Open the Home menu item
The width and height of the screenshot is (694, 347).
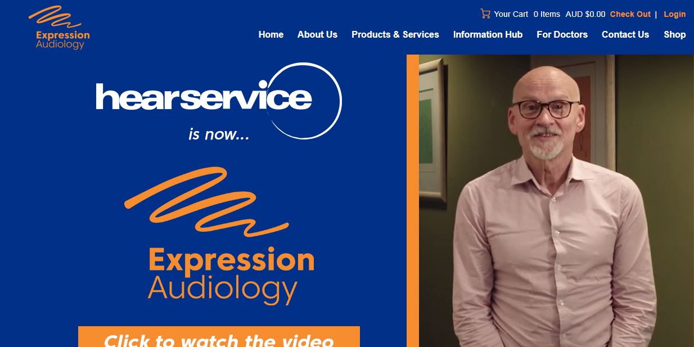coord(271,34)
